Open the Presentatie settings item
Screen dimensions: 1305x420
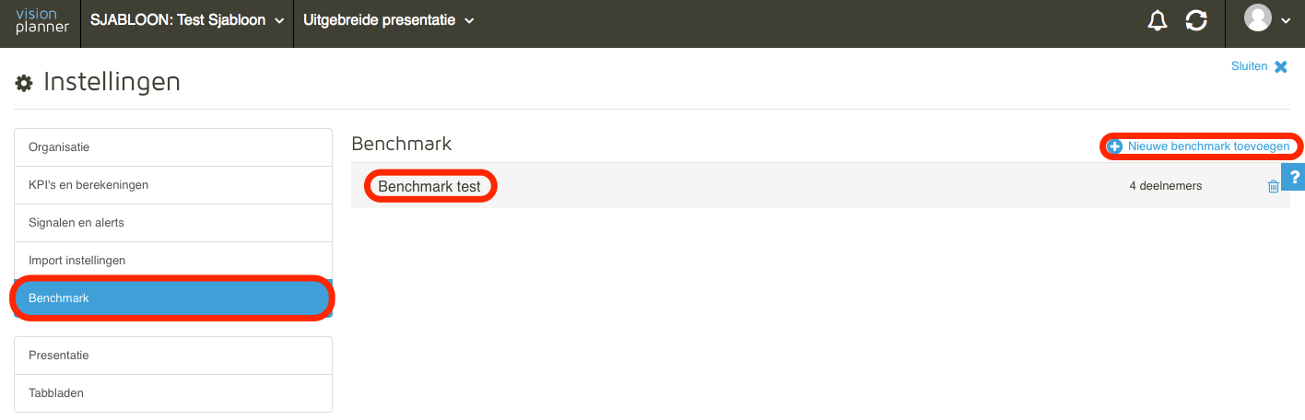[x=173, y=356]
